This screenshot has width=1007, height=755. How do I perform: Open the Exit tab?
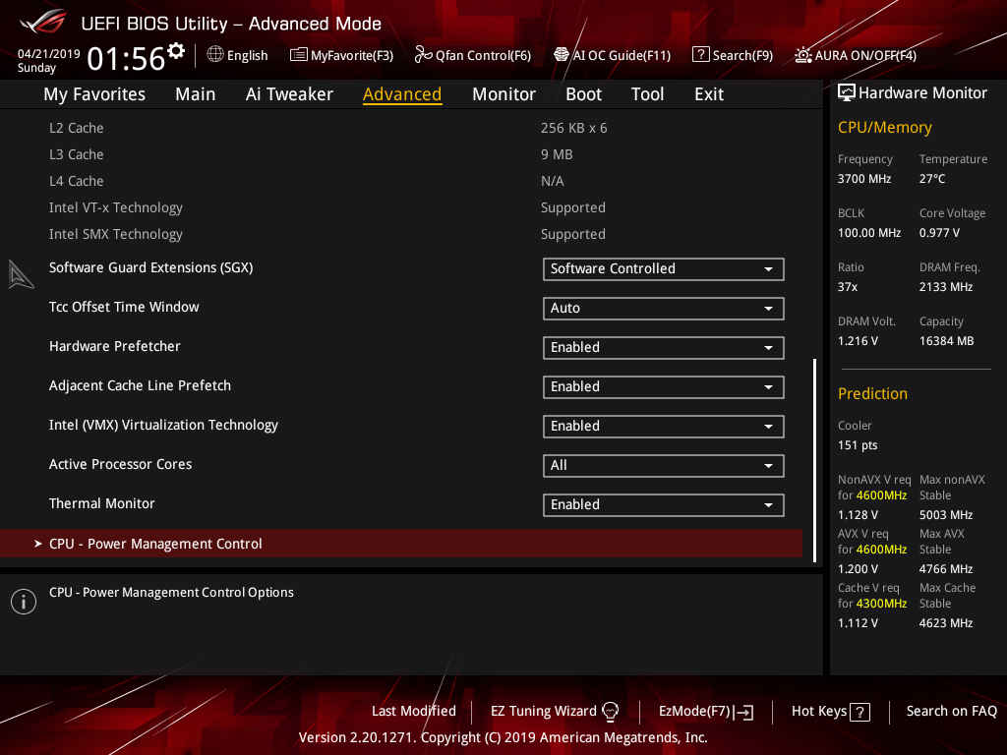click(709, 94)
